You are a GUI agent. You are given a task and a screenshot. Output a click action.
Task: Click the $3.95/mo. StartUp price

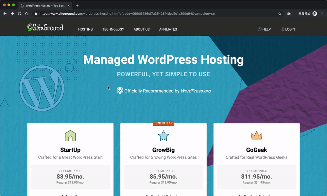[70, 177]
